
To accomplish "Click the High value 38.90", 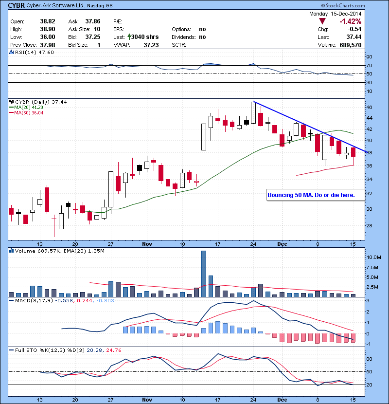I will pos(48,29).
